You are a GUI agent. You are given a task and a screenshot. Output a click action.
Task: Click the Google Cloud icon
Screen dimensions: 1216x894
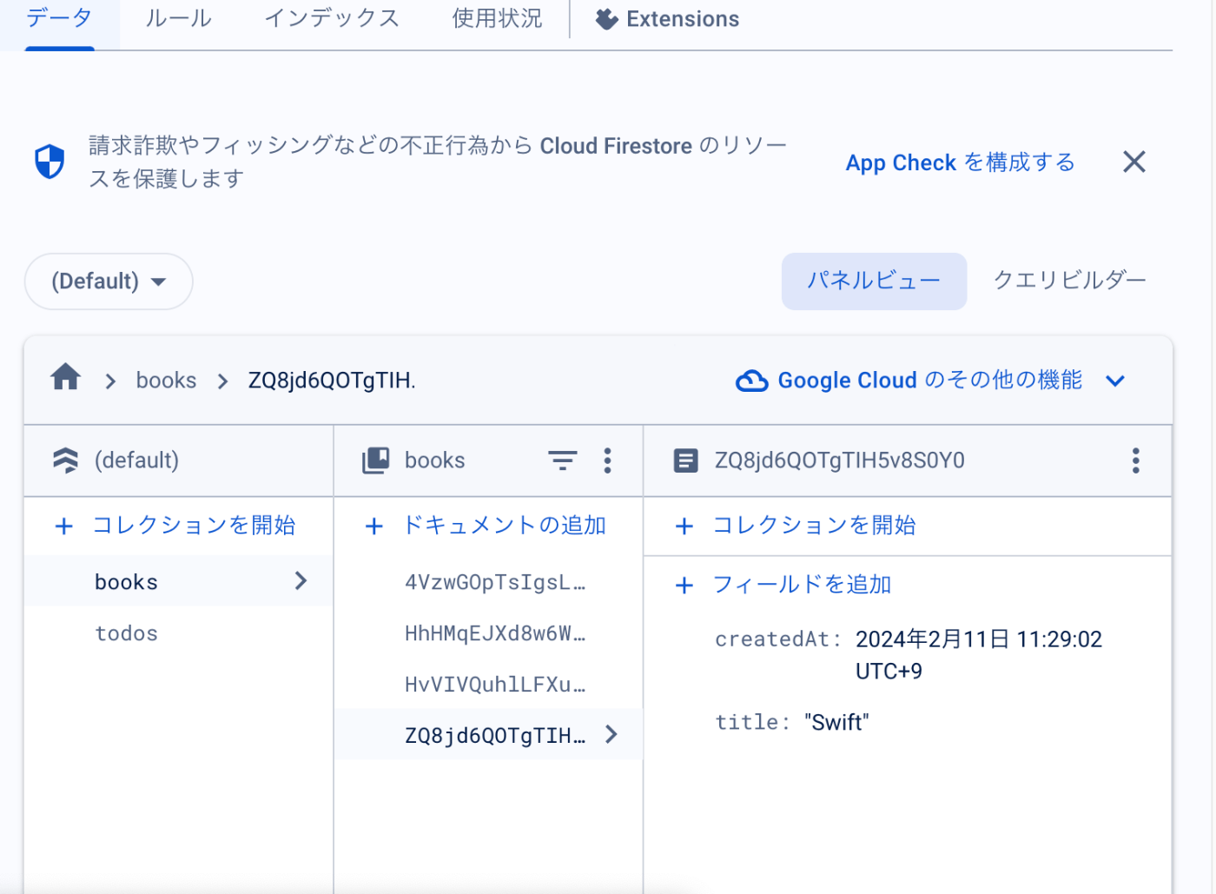pos(751,381)
